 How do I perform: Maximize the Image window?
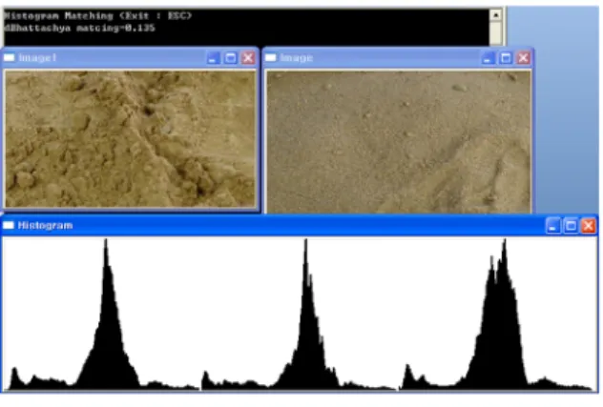pyautogui.click(x=506, y=58)
